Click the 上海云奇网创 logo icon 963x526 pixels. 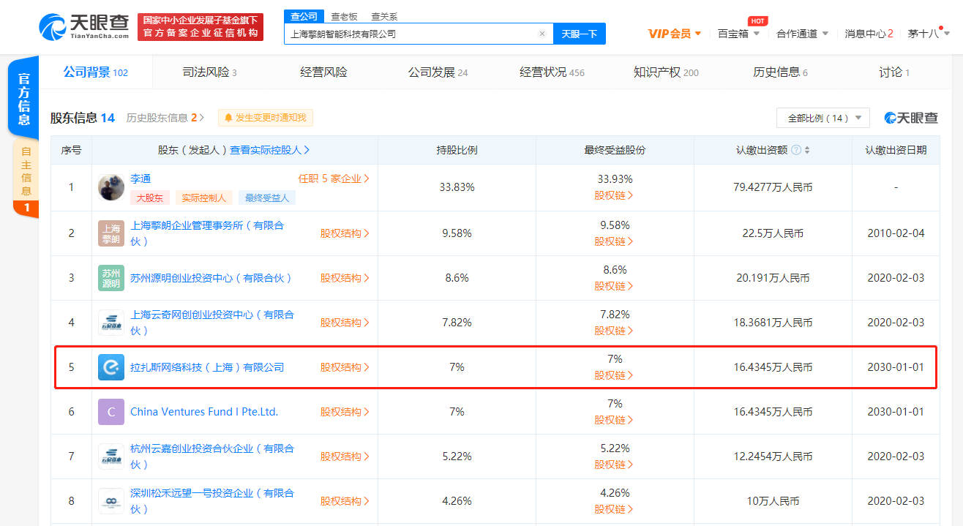111,323
